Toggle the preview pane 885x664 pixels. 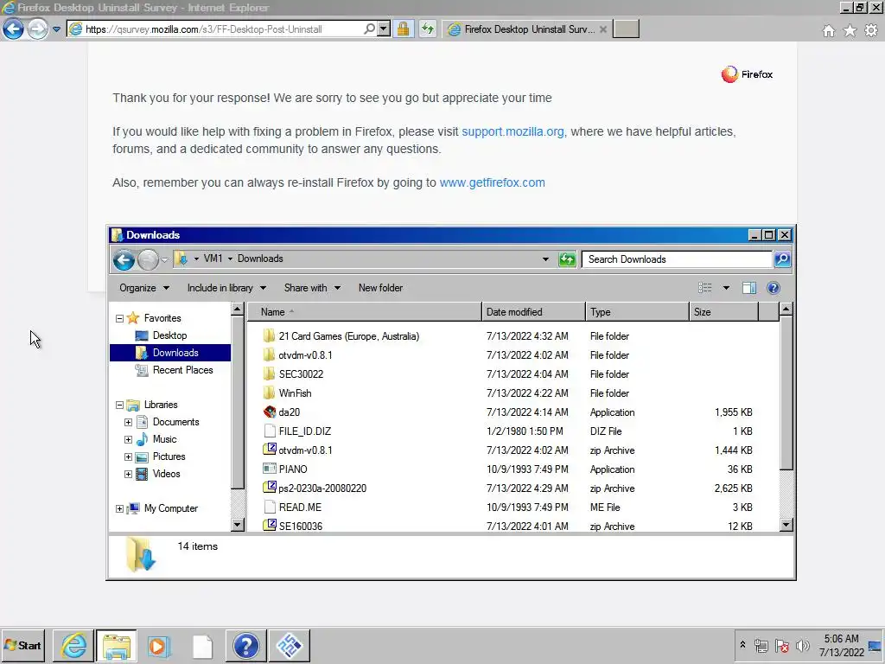pos(749,288)
